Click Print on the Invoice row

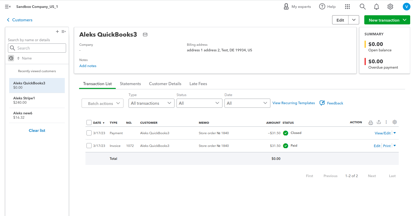pos(387,146)
